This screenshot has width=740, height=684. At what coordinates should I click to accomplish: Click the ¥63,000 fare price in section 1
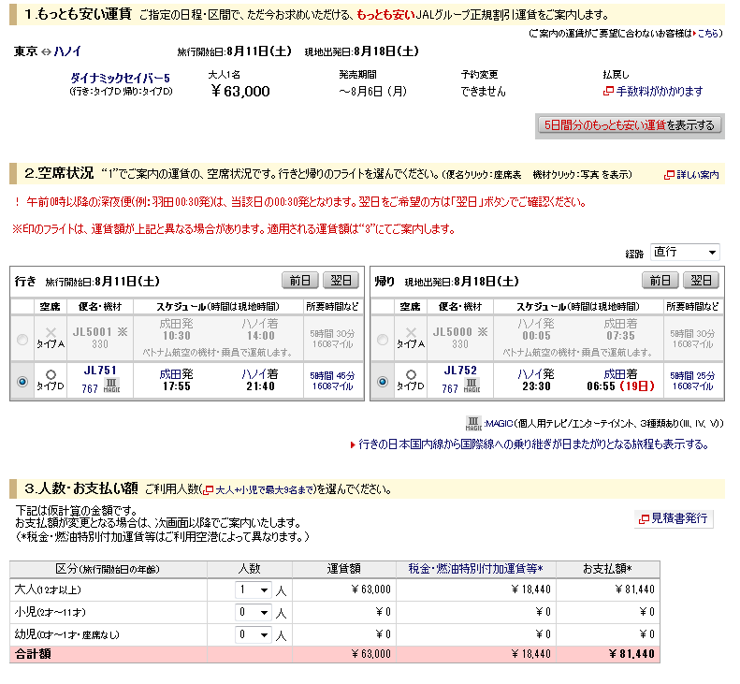(240, 91)
